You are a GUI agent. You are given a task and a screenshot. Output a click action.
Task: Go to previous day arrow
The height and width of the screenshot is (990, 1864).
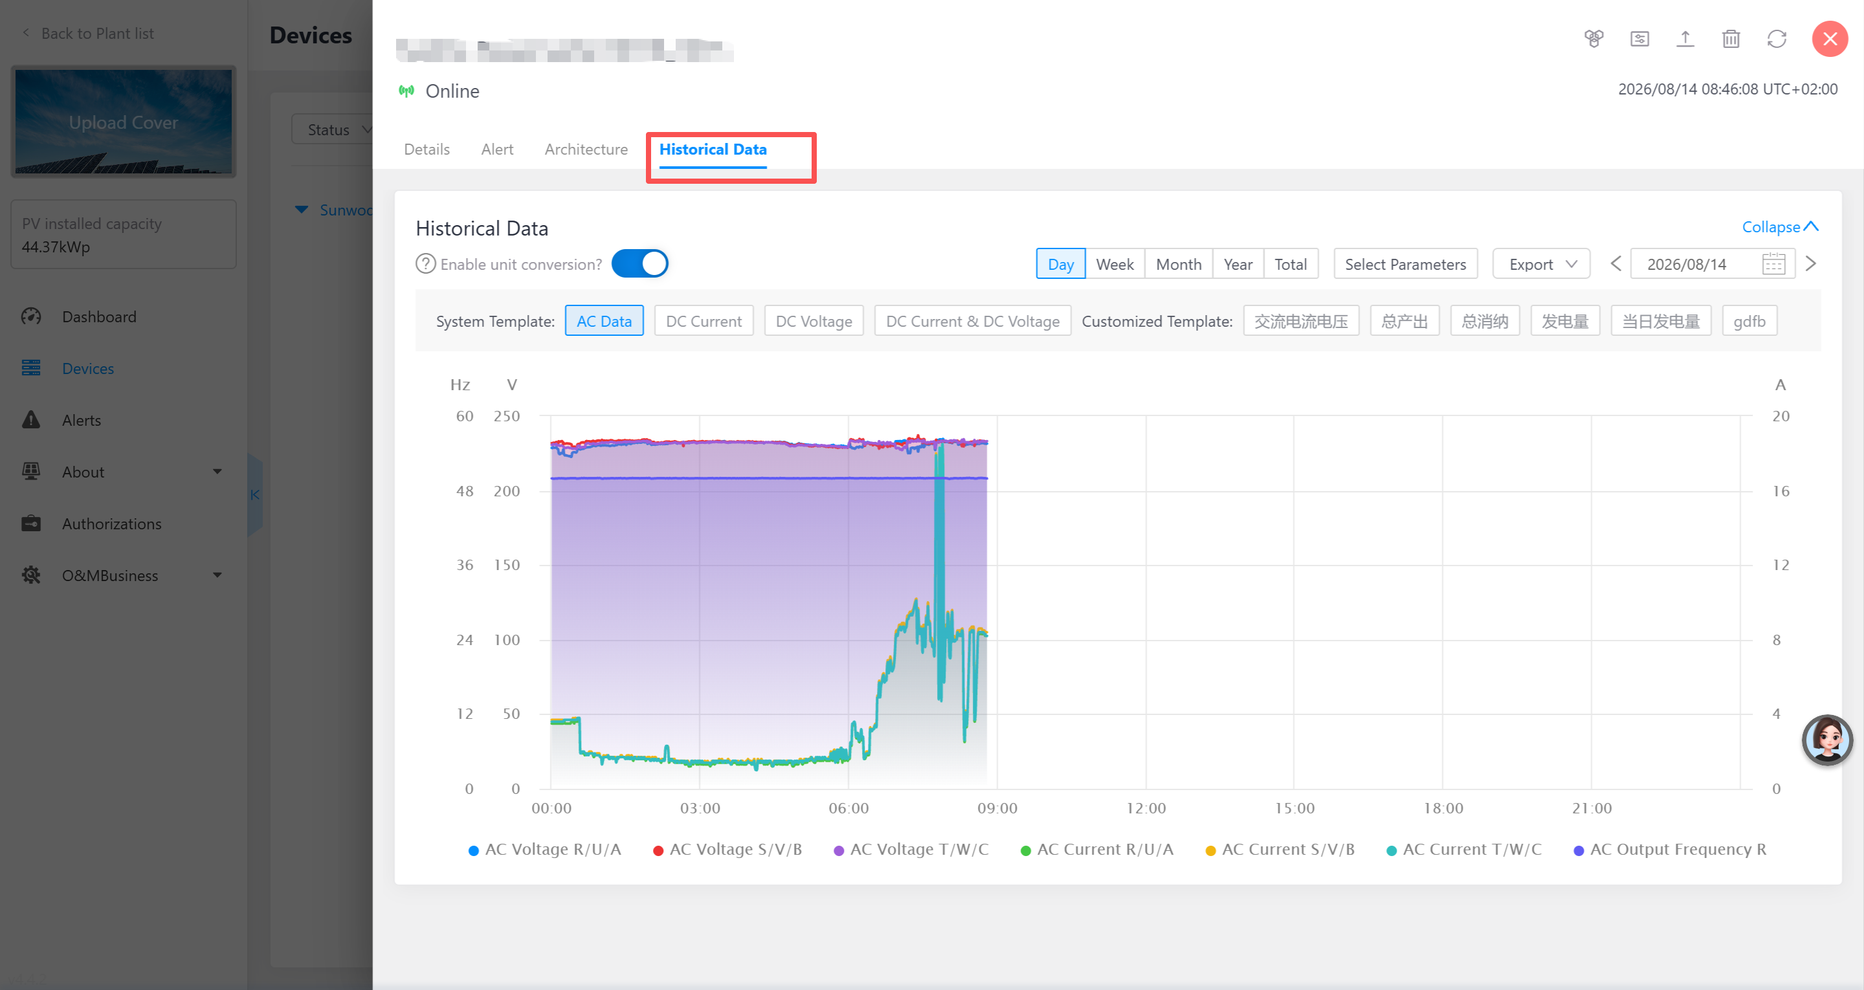1616,263
